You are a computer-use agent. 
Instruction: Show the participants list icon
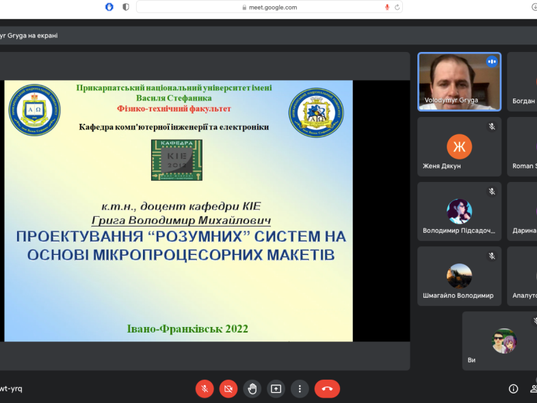tap(534, 389)
